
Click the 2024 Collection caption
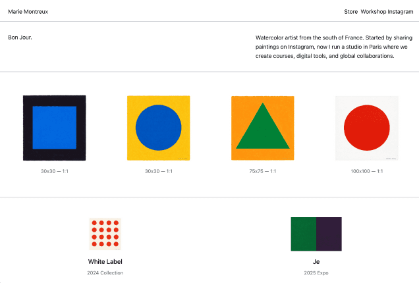pyautogui.click(x=105, y=272)
